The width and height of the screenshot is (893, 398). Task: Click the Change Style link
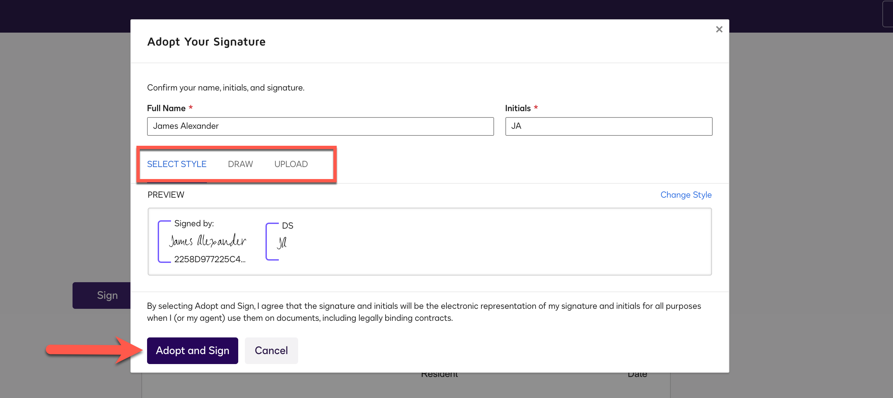coord(685,195)
